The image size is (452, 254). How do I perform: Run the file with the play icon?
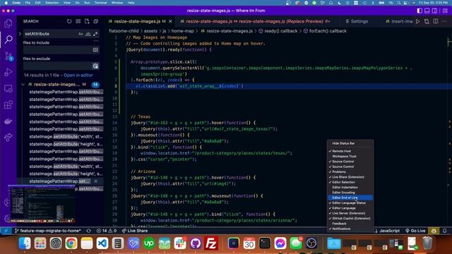[x=417, y=21]
